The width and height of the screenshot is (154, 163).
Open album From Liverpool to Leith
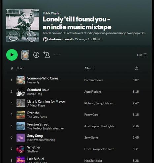pos(99,149)
